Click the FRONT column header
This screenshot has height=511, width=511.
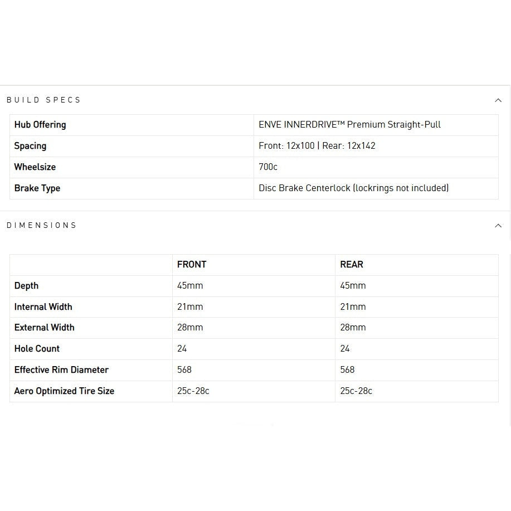pos(192,265)
